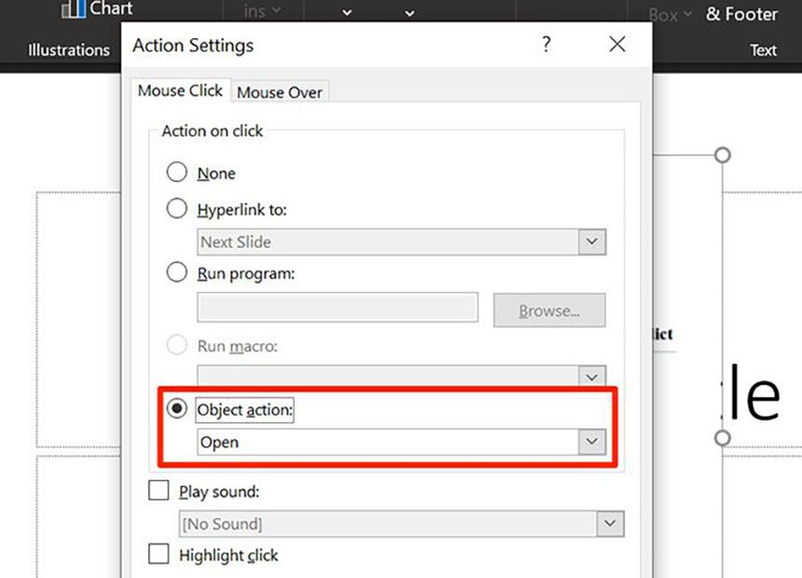Select the Hyperlink to radio option
This screenshot has height=578, width=802.
(x=176, y=209)
